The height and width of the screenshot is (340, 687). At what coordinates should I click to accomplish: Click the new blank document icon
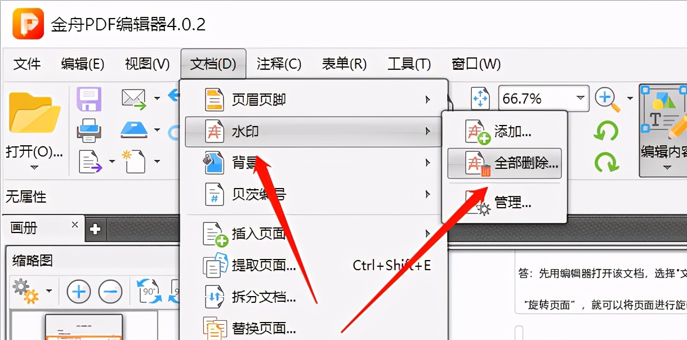[134, 161]
